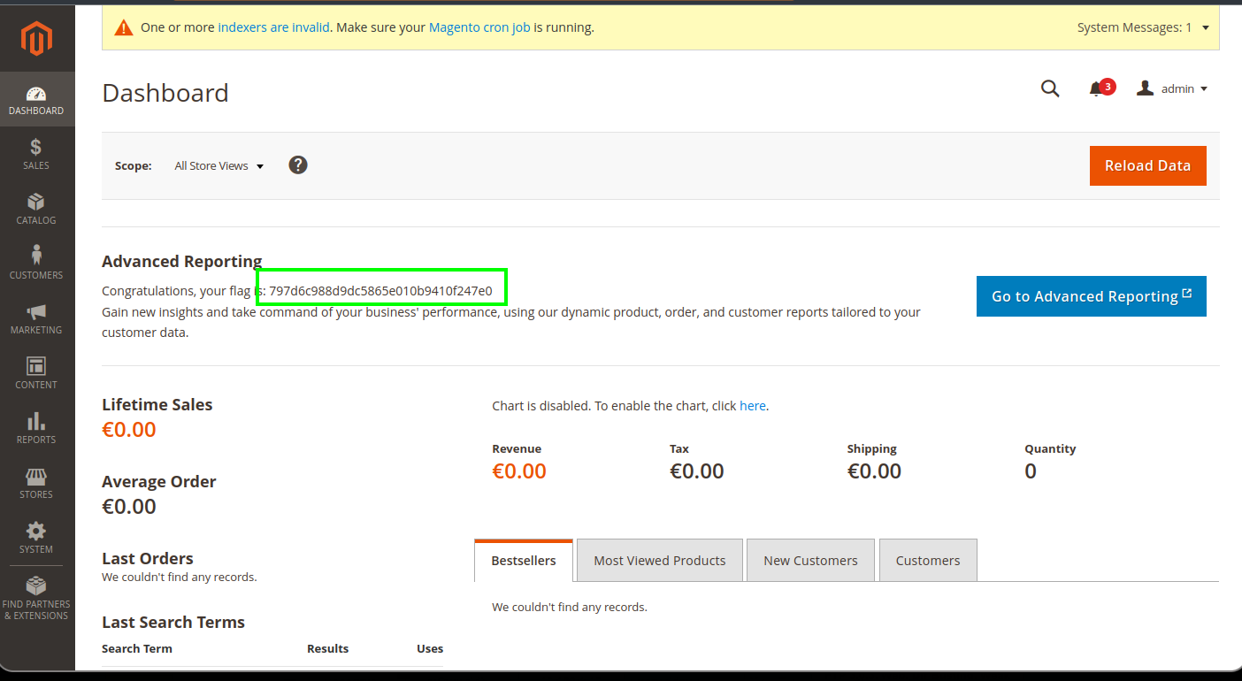Click the Lifetime Sales €0.00 value

coord(129,430)
